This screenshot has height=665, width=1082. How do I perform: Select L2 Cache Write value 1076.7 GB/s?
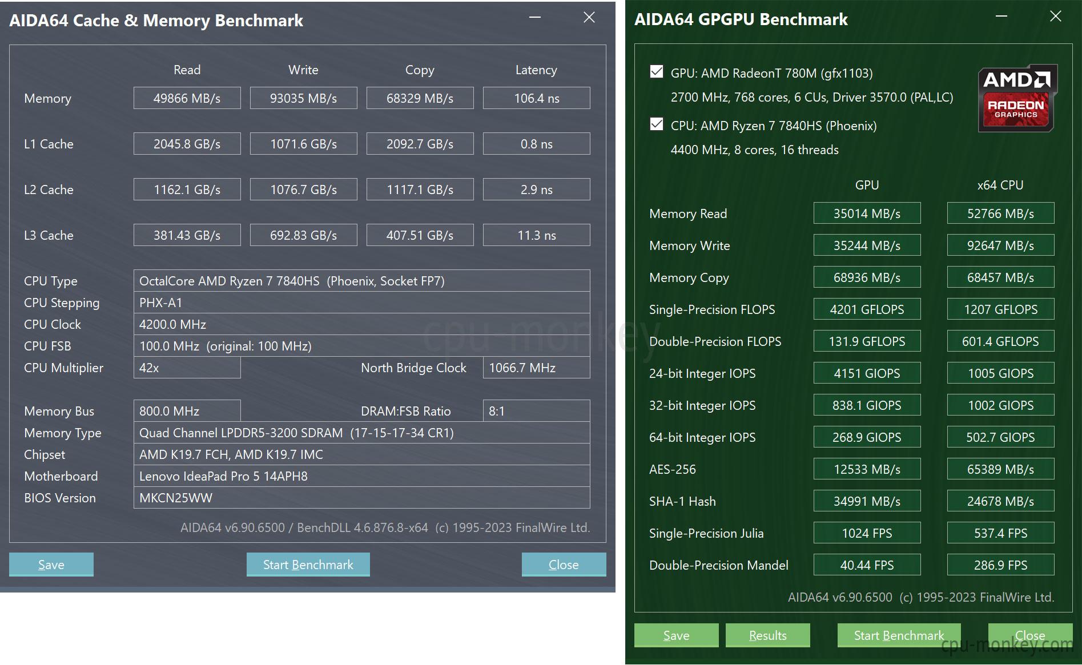tap(304, 190)
